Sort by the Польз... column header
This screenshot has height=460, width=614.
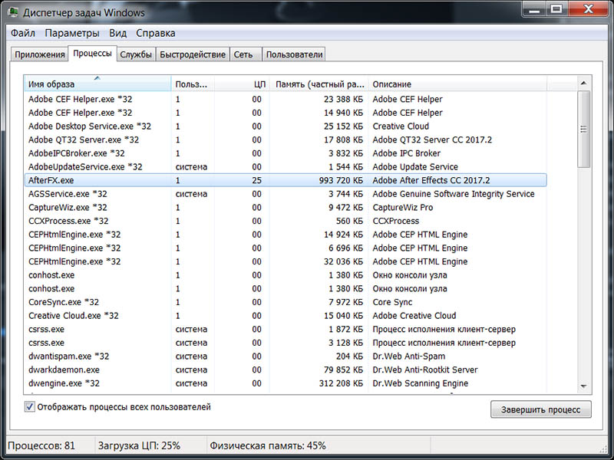tap(193, 84)
